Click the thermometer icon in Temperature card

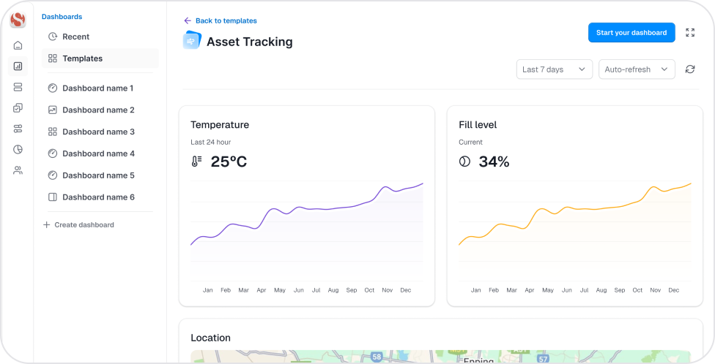196,161
